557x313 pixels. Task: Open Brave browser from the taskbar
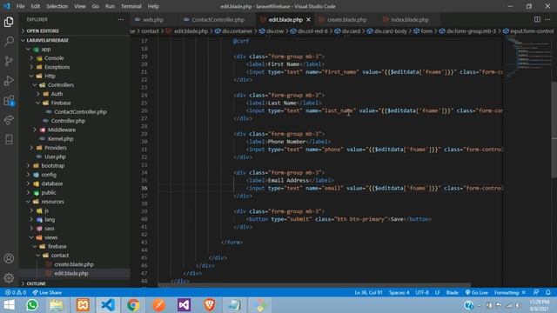[209, 305]
